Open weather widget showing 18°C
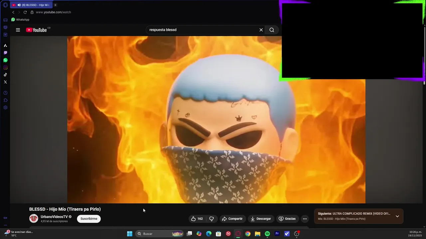 tap(19, 234)
